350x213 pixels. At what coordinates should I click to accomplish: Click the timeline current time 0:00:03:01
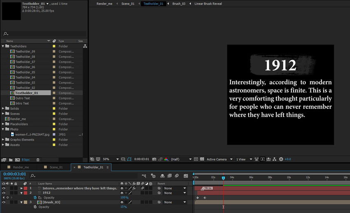[x=15, y=174]
